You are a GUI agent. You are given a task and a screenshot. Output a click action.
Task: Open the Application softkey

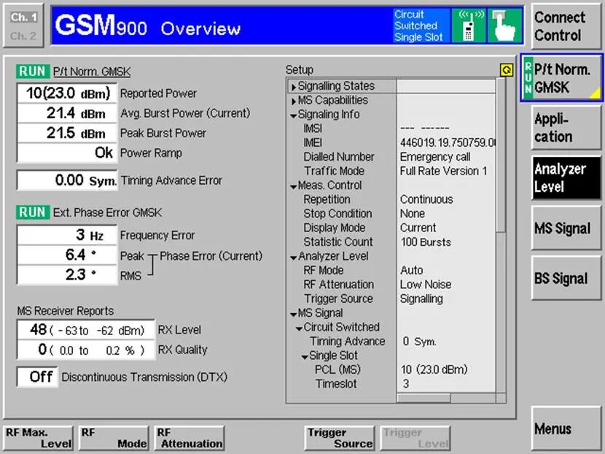[566, 128]
